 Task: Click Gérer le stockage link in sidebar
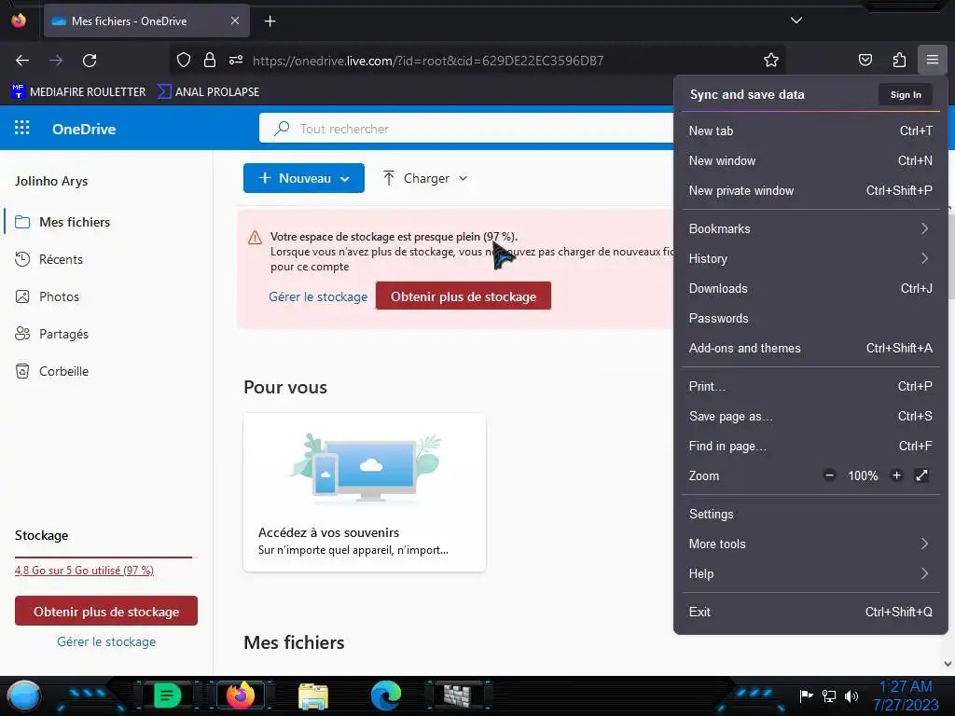click(x=106, y=641)
